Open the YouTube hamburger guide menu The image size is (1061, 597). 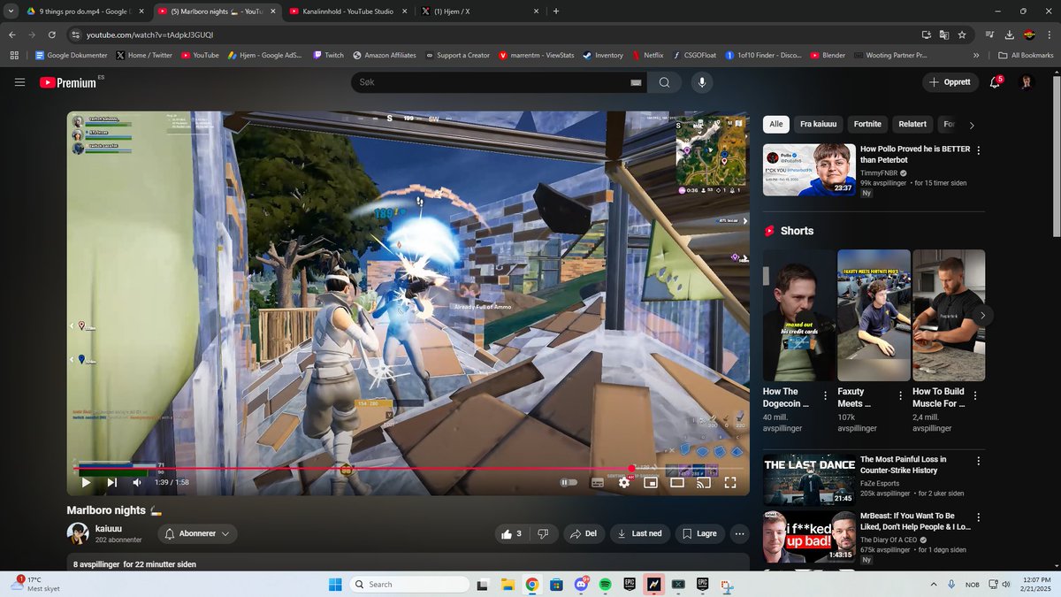(x=19, y=82)
